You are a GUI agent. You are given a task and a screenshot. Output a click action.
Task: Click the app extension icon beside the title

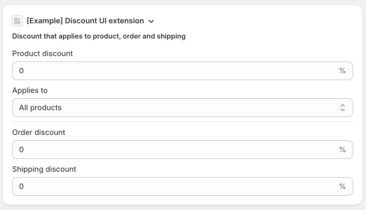pyautogui.click(x=17, y=21)
